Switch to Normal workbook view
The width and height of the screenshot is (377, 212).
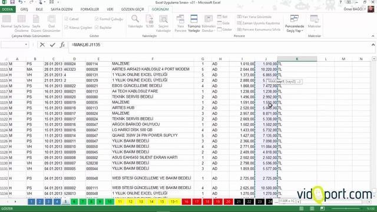click(6, 22)
